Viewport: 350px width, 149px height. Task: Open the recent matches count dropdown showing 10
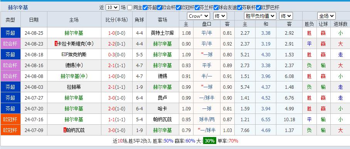pyautogui.click(x=112, y=7)
